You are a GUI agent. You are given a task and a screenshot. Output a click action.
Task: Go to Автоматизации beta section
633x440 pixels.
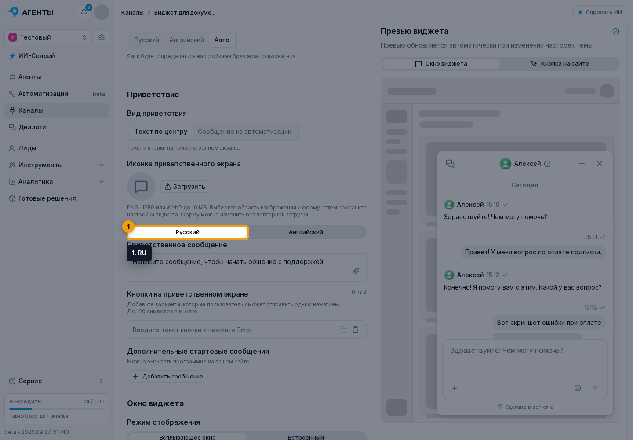[57, 94]
